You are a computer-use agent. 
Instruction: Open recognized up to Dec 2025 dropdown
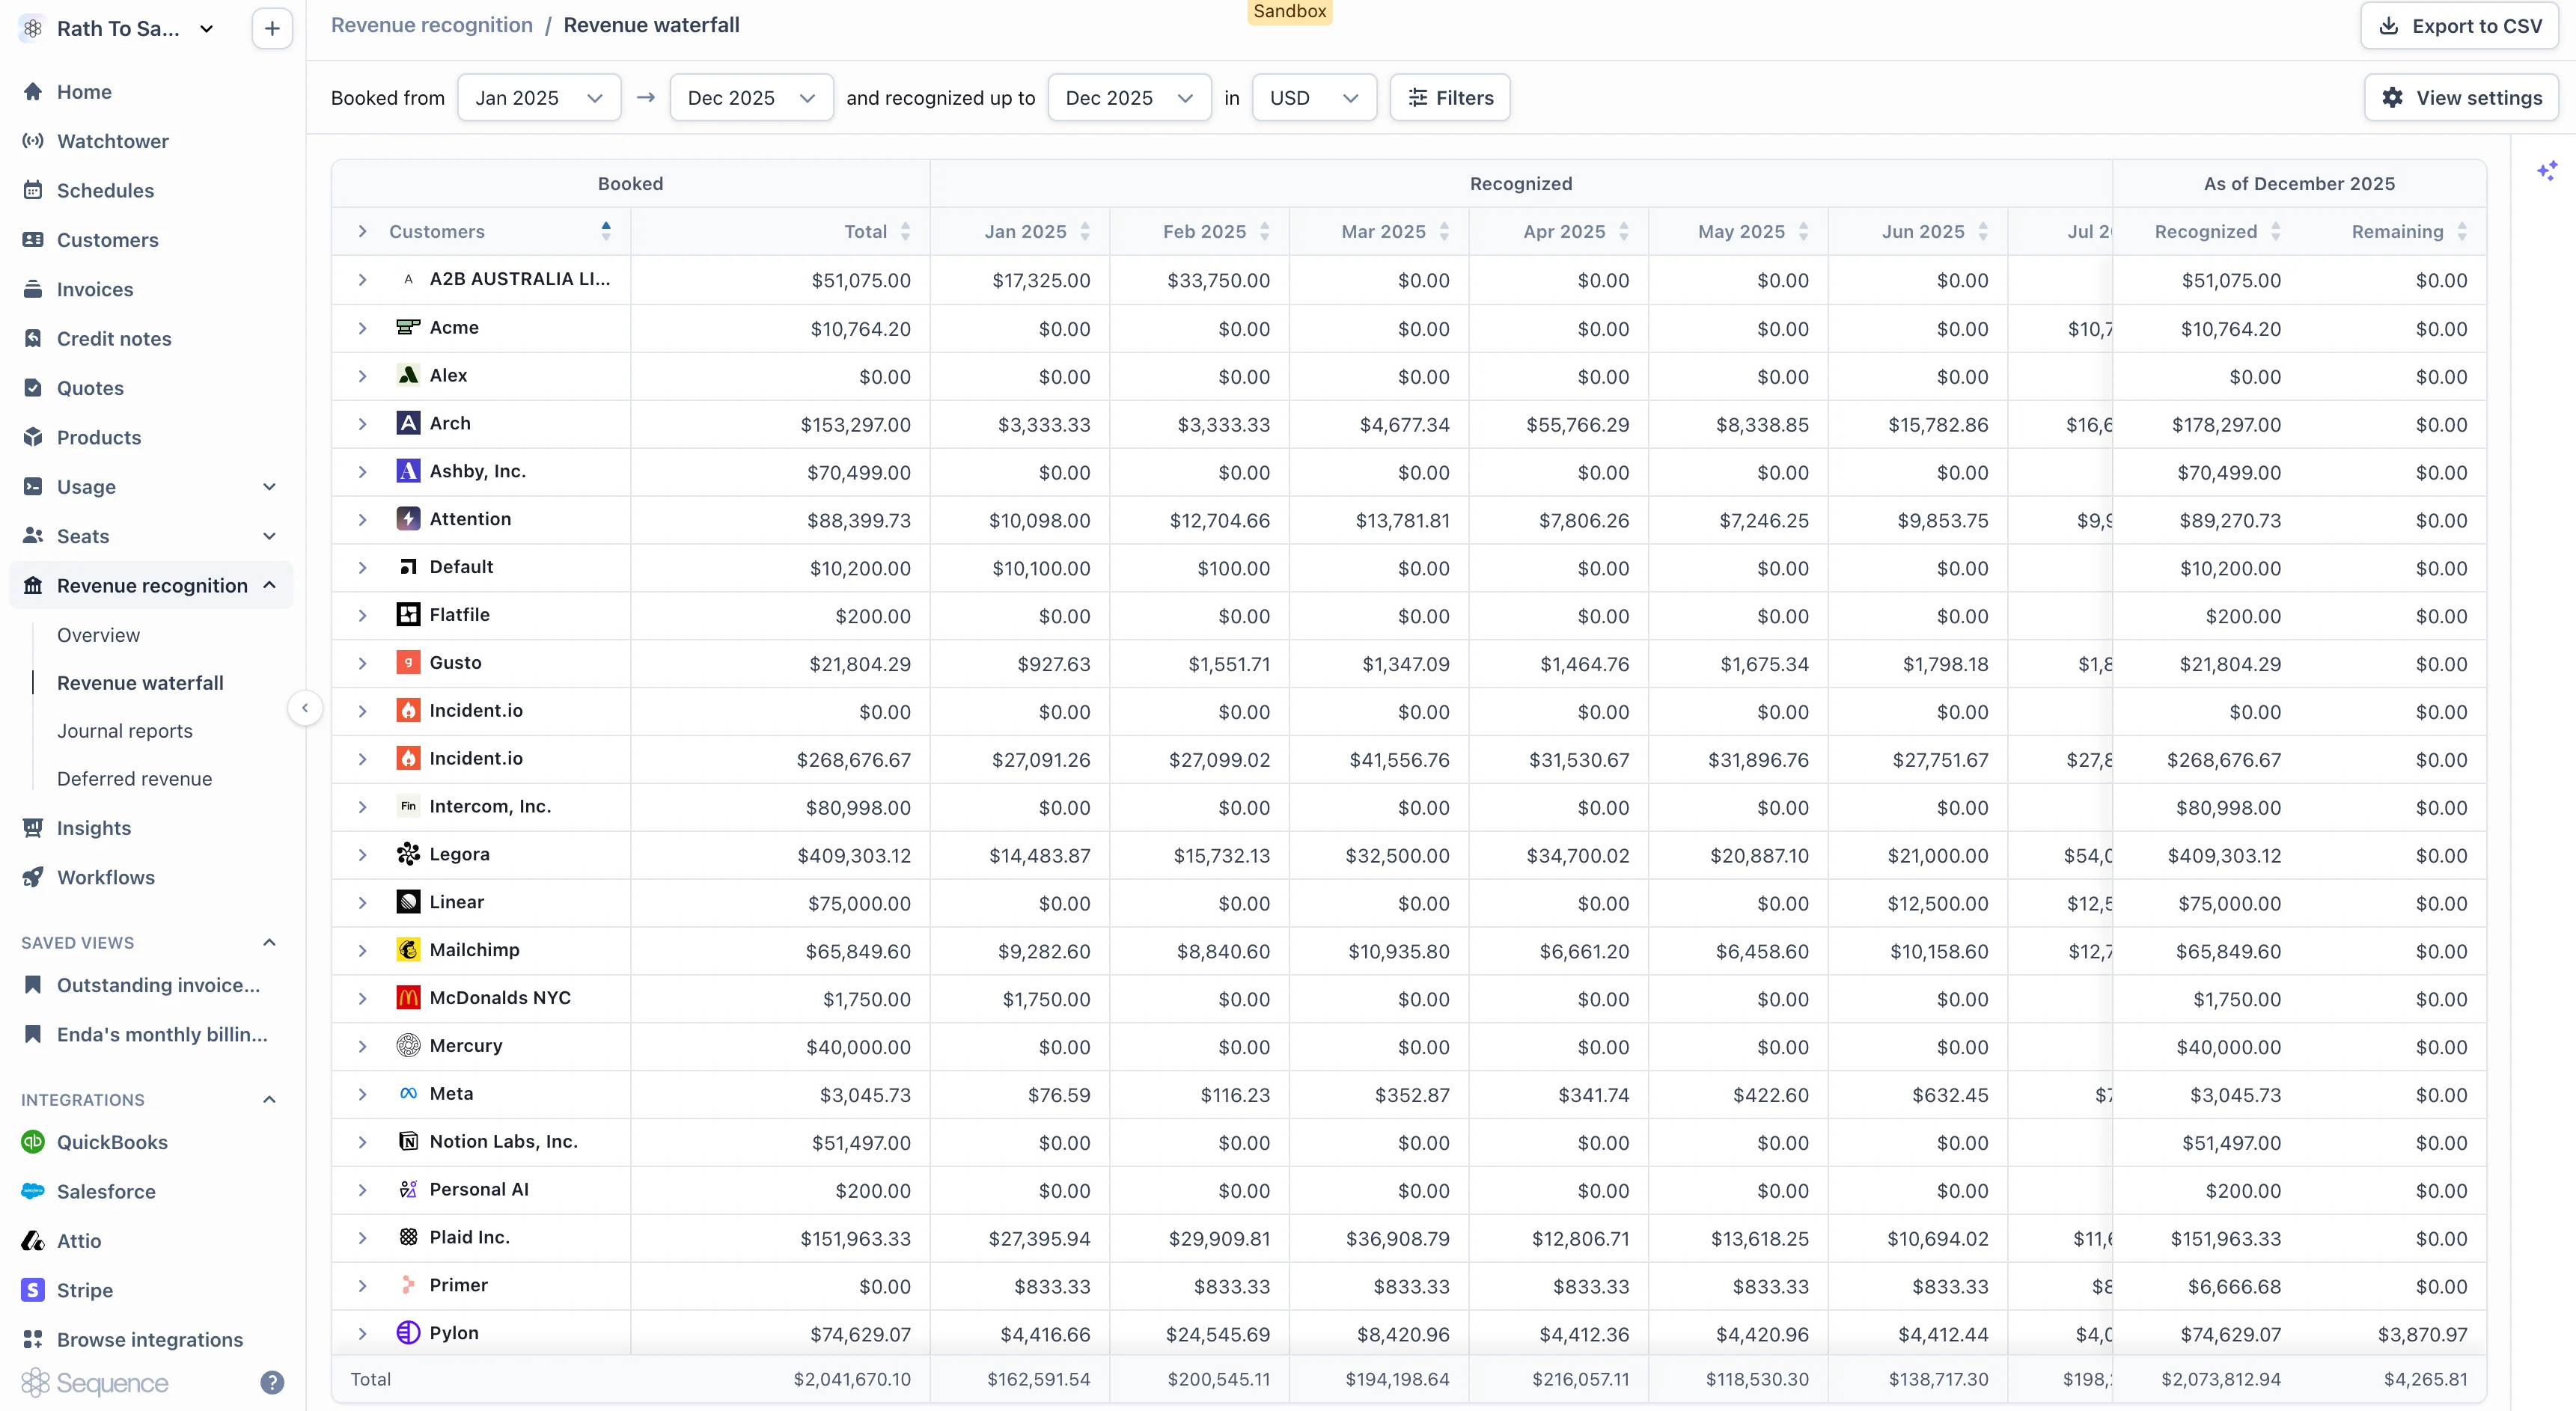[1129, 97]
